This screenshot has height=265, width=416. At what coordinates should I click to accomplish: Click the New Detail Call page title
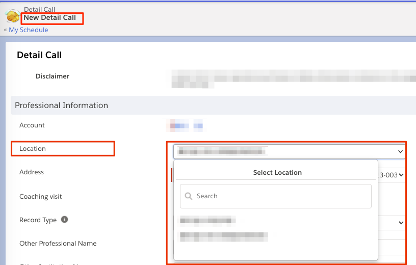click(50, 18)
